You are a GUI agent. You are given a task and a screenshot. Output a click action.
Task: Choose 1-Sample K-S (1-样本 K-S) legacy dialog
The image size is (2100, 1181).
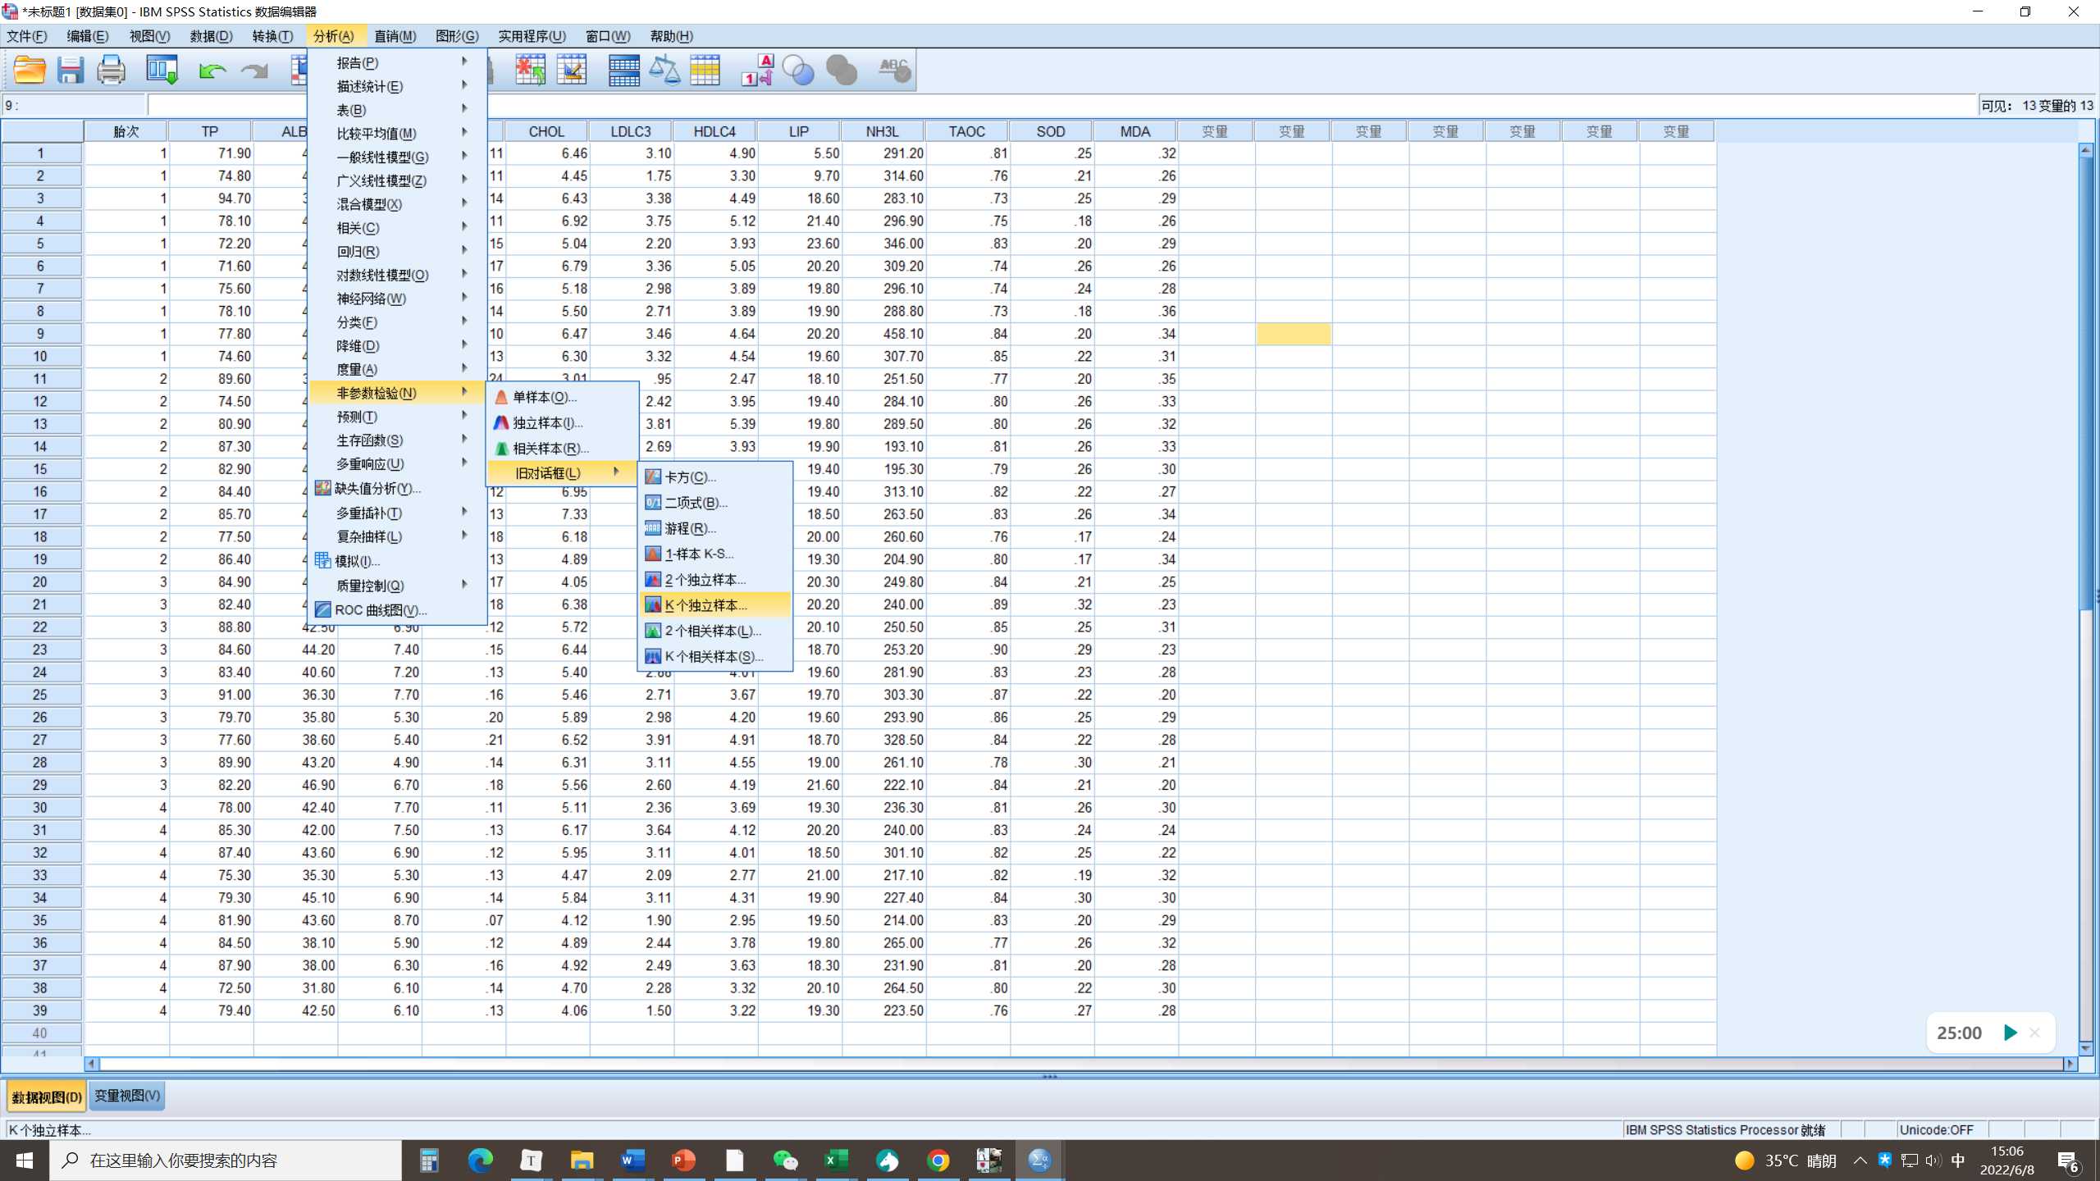click(714, 554)
